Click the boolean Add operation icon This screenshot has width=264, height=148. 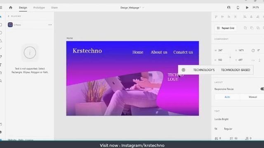(245, 28)
